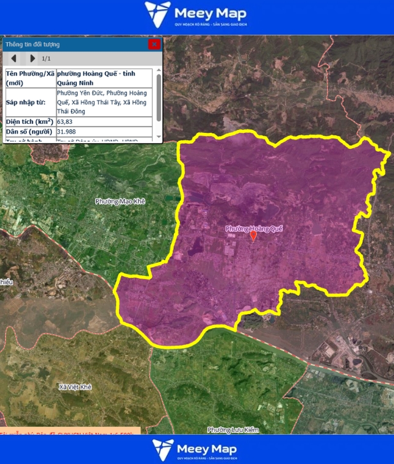Viewport: 394px width, 464px height.
Task: Click the Meey Map logo in header
Action: point(196,15)
